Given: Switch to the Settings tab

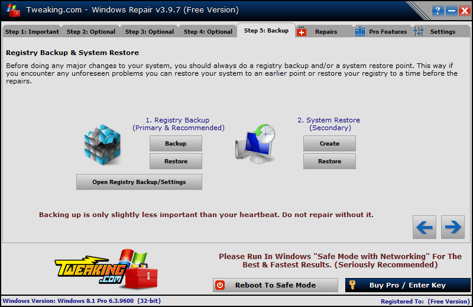Looking at the screenshot, I should 442,32.
